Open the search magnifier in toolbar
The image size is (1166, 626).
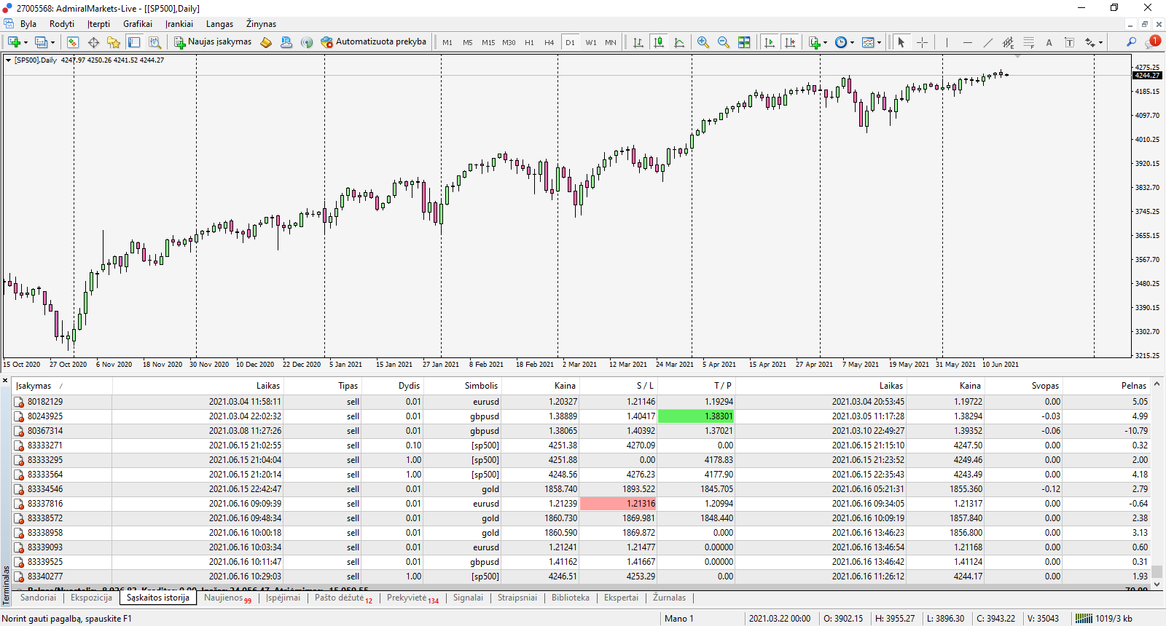coord(1131,42)
